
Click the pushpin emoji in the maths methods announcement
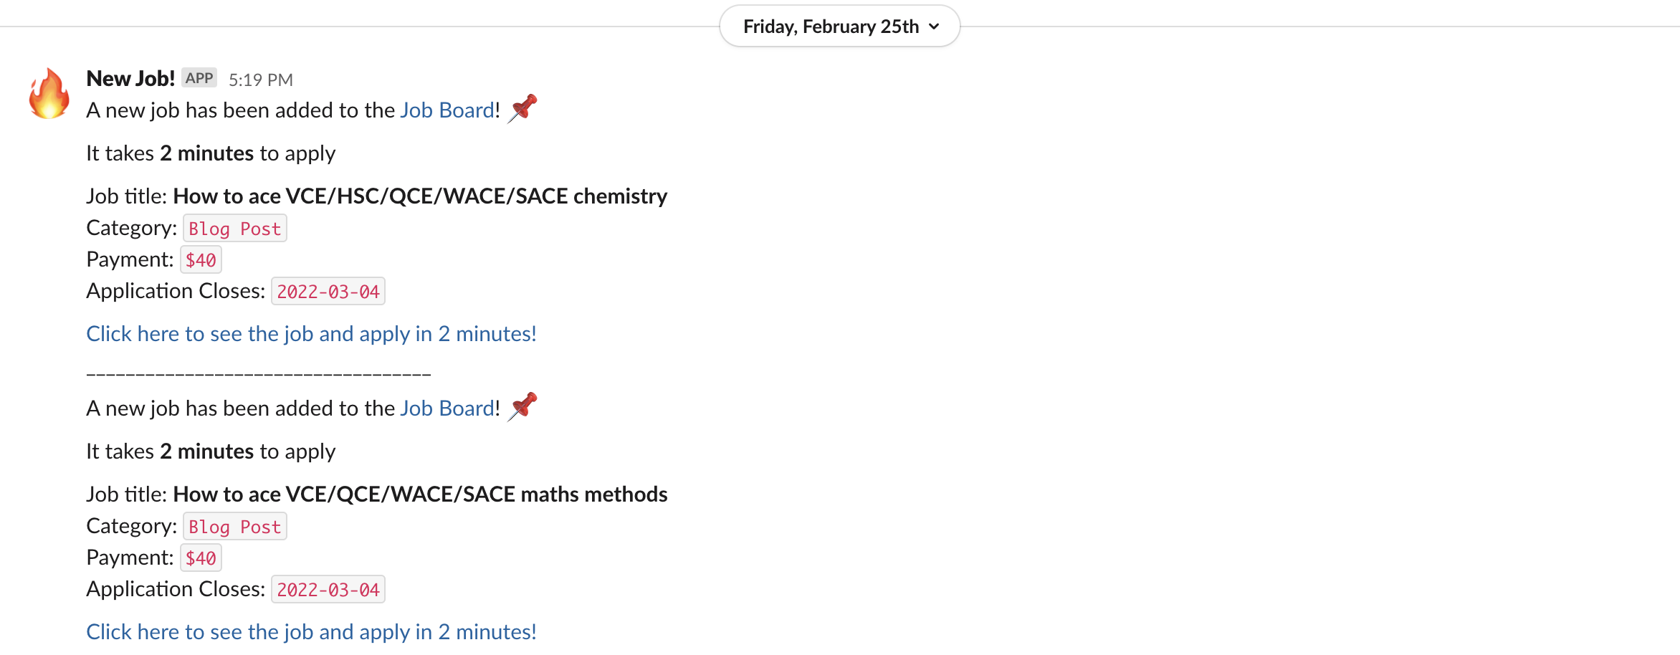523,406
